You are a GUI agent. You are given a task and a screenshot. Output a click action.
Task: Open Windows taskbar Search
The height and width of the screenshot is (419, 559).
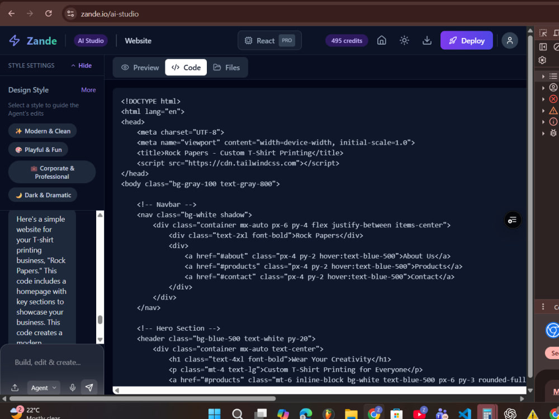tap(238, 413)
